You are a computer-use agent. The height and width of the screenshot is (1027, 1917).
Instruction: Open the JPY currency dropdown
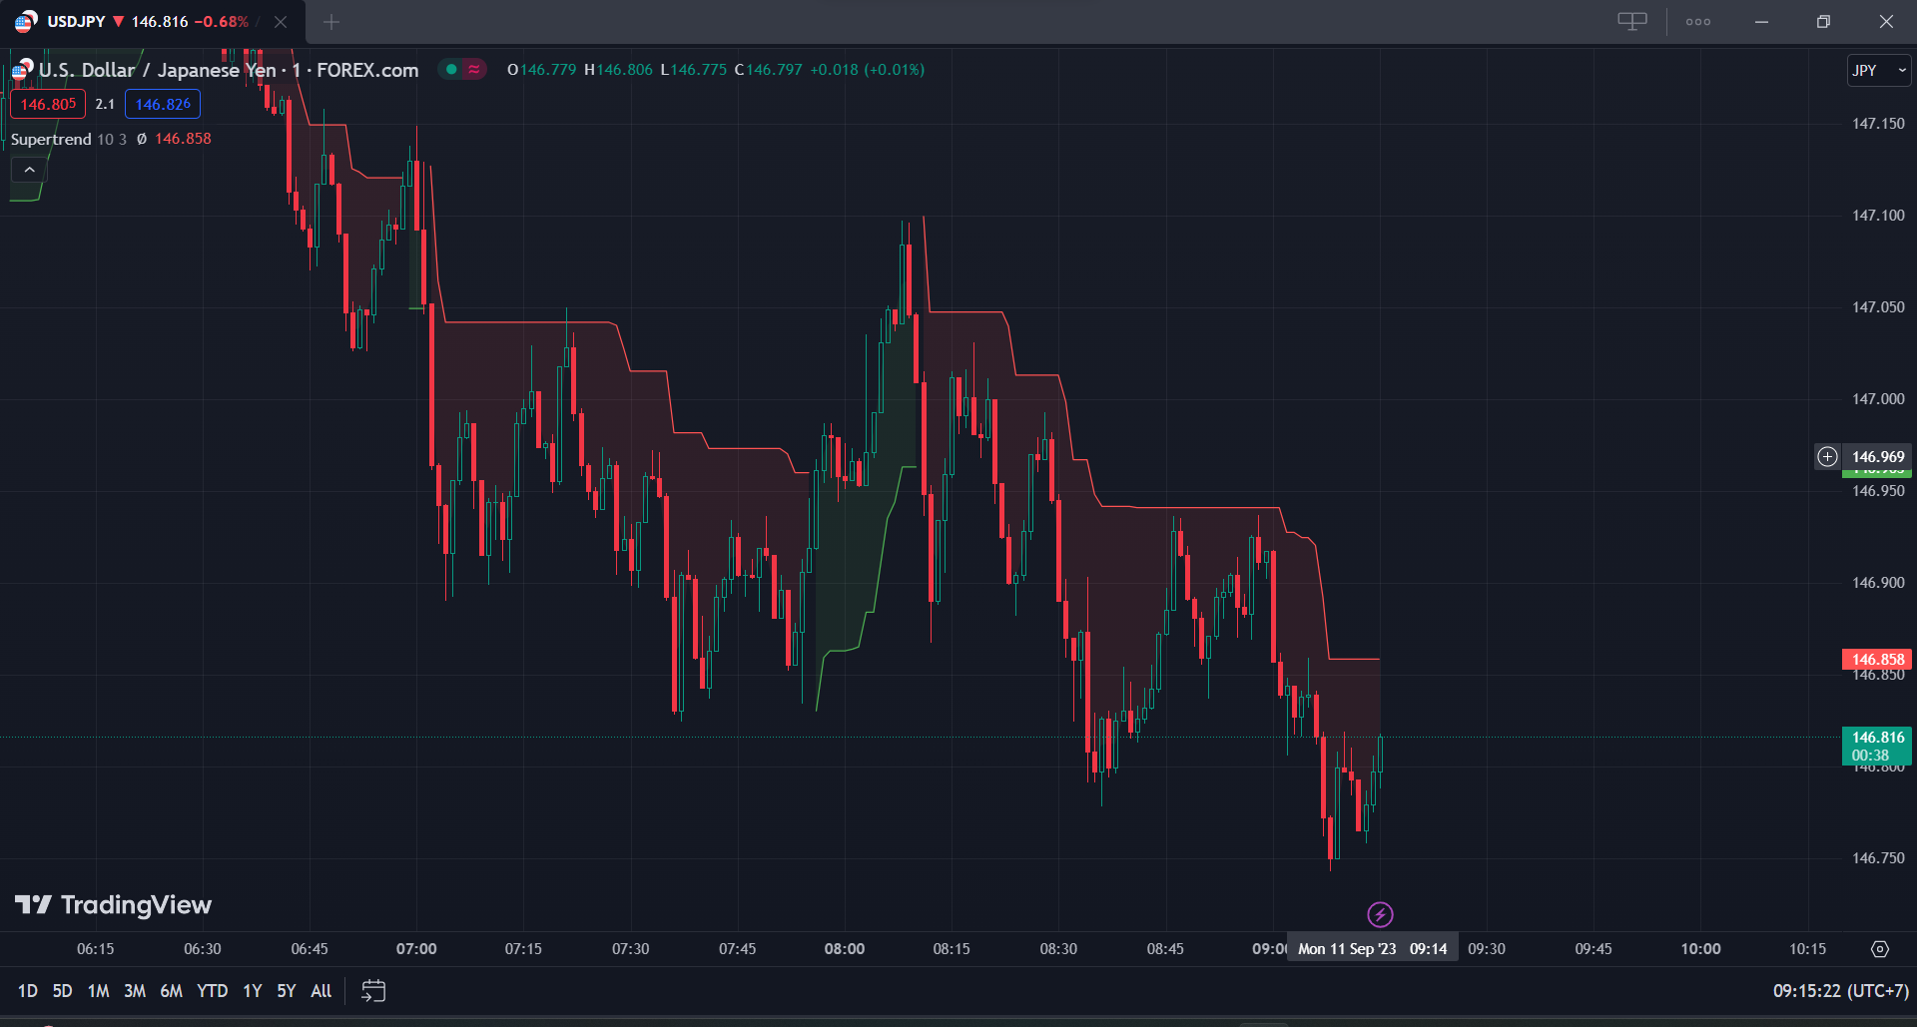click(1878, 70)
